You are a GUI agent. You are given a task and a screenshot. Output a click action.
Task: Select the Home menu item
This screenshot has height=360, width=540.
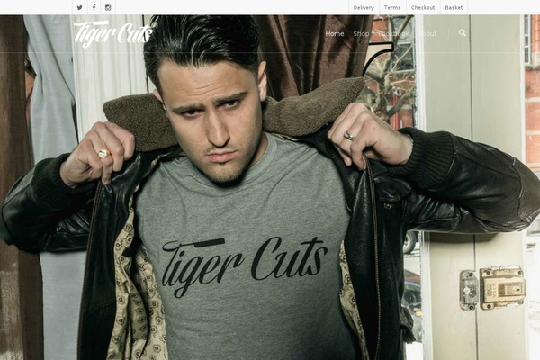(x=335, y=34)
